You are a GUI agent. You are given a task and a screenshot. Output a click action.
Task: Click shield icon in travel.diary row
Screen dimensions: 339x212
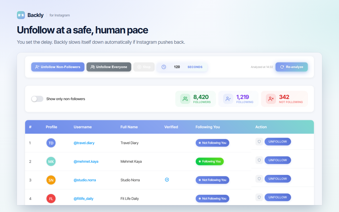click(259, 142)
